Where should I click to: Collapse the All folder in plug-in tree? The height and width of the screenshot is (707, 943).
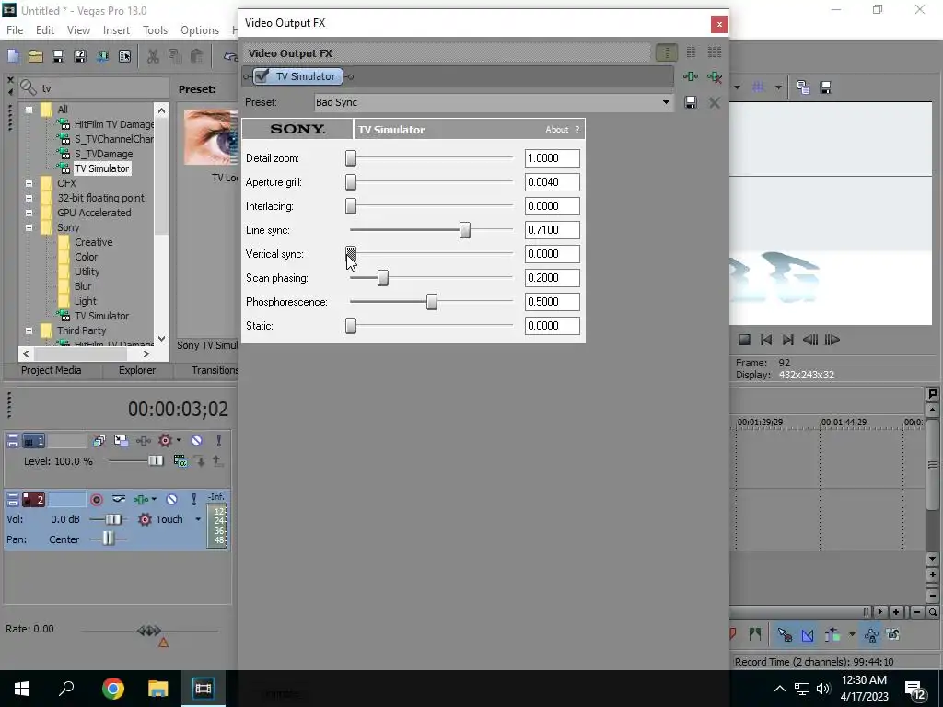(29, 110)
